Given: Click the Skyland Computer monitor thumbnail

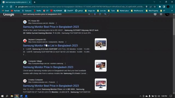Looking at the screenshot, I should tap(101, 44).
